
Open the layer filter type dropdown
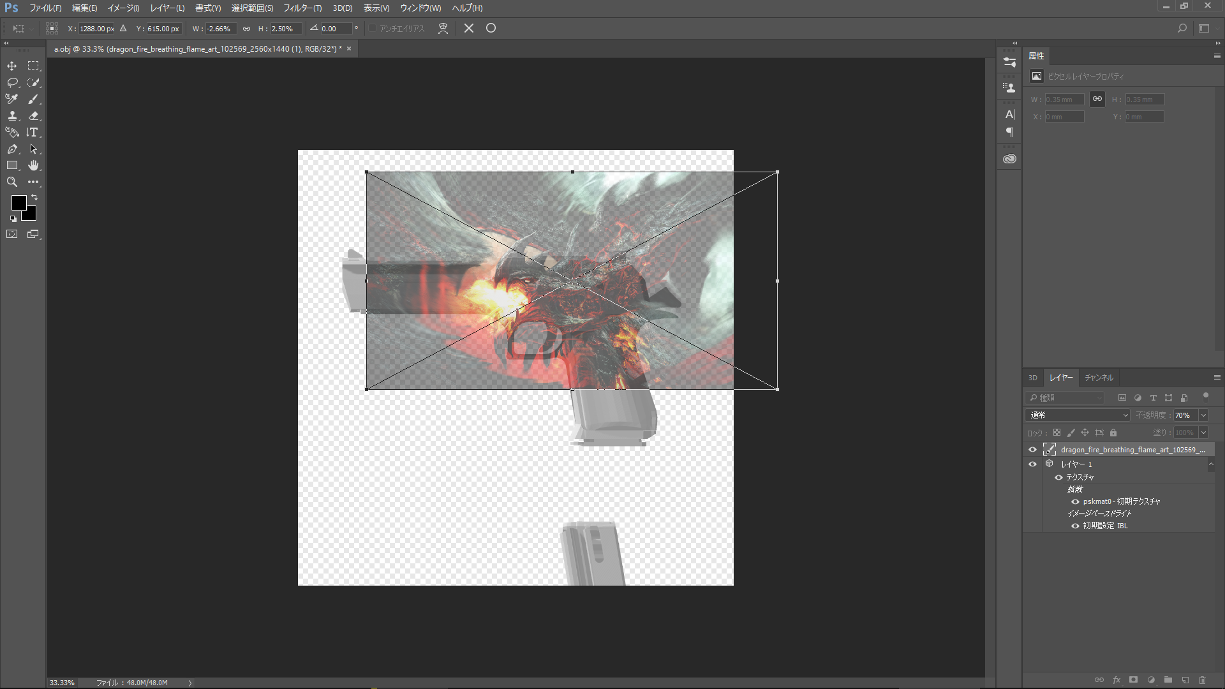(1064, 397)
